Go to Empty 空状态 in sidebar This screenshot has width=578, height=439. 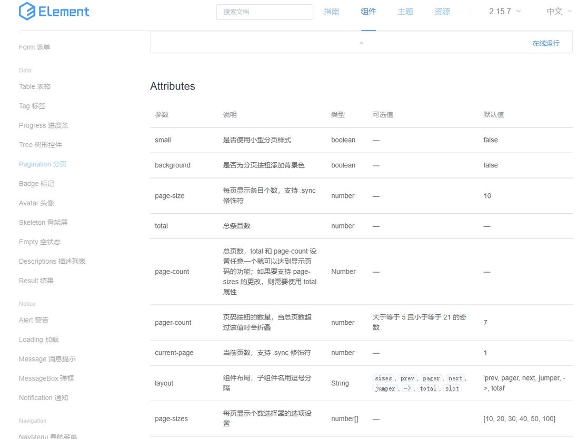(x=39, y=242)
